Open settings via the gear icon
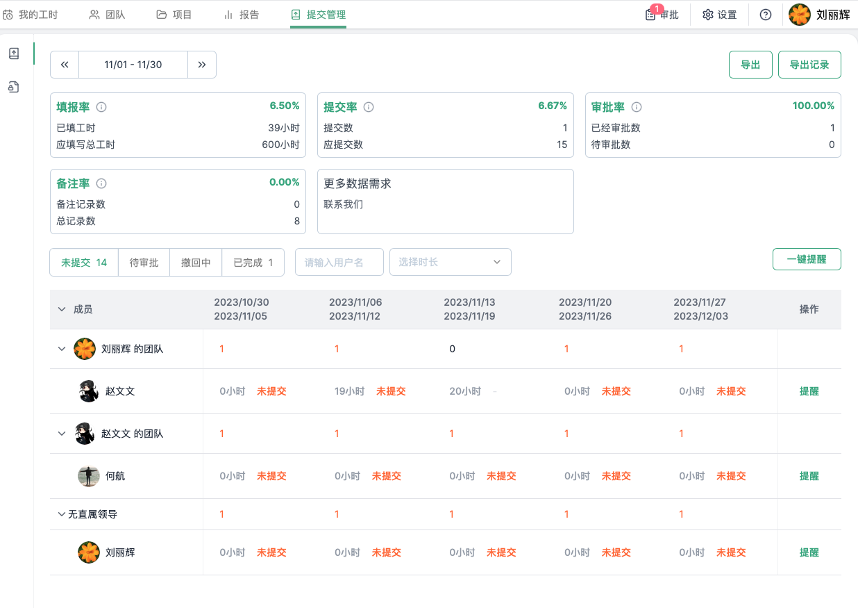The image size is (858, 608). (708, 15)
